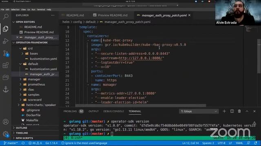The image size is (261, 146).
Task: Open the Help menu
Action: pyautogui.click(x=49, y=10)
